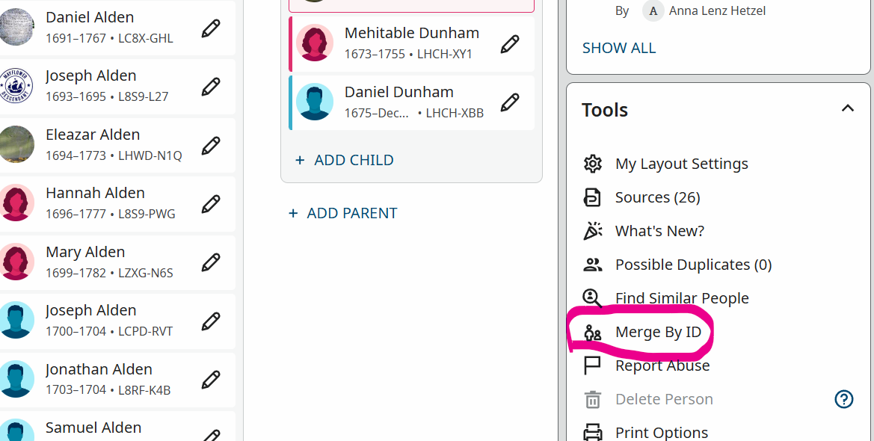Click the Sources document icon
Image resolution: width=874 pixels, height=441 pixels.
point(592,197)
